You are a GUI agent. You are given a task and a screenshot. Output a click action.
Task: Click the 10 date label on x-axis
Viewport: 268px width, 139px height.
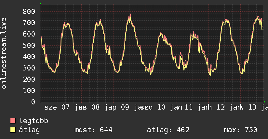161,107
